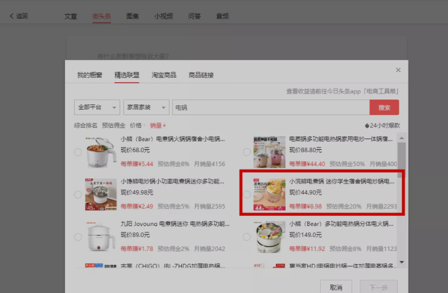
Task: Click the 取消 cancel button
Action: pyautogui.click(x=336, y=287)
